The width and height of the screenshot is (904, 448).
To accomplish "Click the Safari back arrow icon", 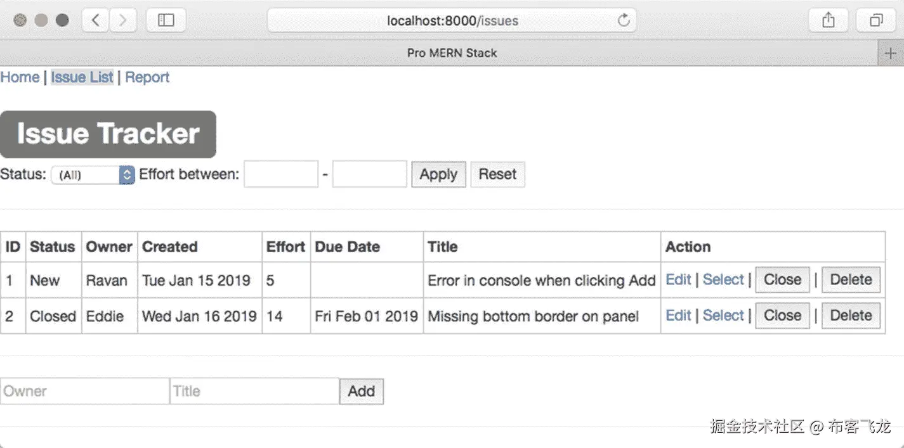I will point(96,20).
